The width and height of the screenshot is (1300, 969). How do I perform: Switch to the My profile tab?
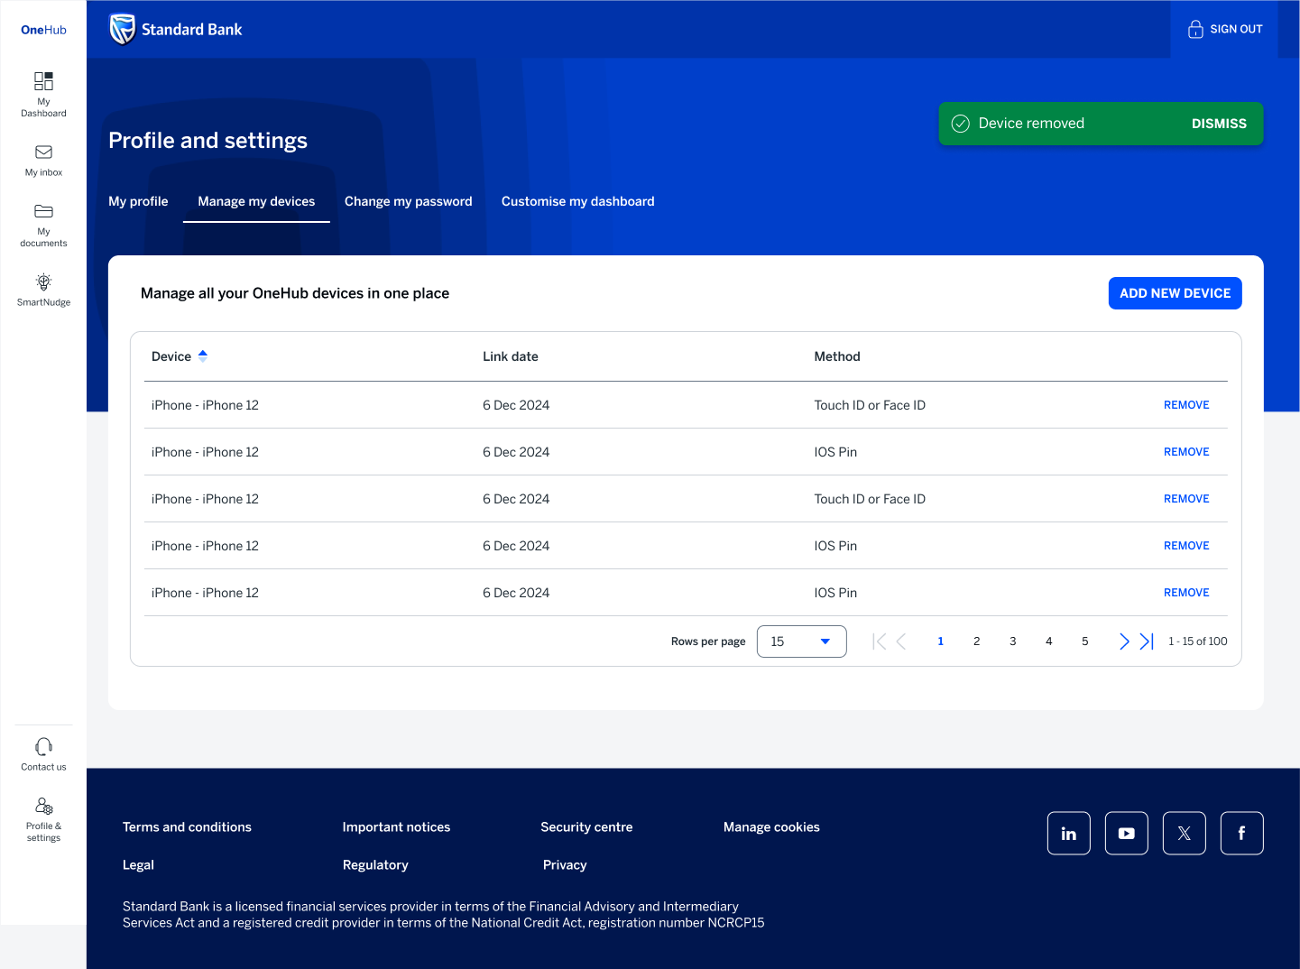138,201
